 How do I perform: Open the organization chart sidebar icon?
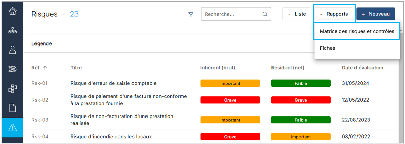point(12,31)
